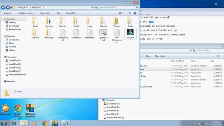Open the Graphics folder
This screenshot has width=224, height=126.
pyautogui.click(x=62, y=22)
